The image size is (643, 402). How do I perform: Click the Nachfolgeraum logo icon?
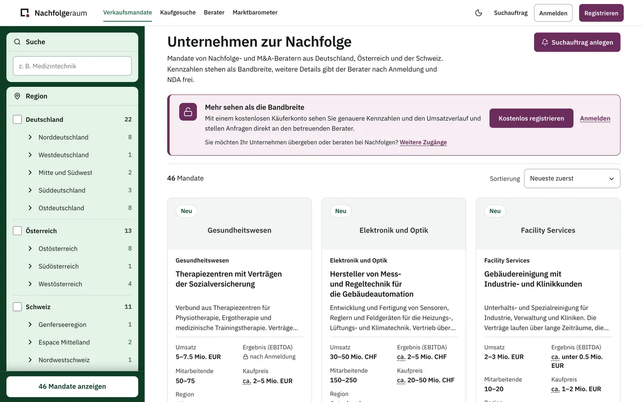pyautogui.click(x=25, y=13)
